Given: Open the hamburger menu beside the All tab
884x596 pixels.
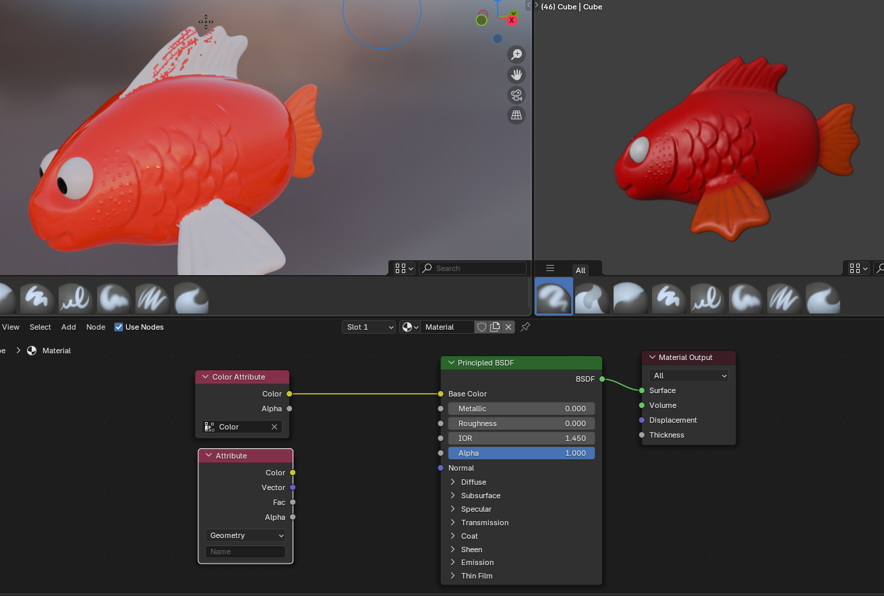Looking at the screenshot, I should coord(550,268).
